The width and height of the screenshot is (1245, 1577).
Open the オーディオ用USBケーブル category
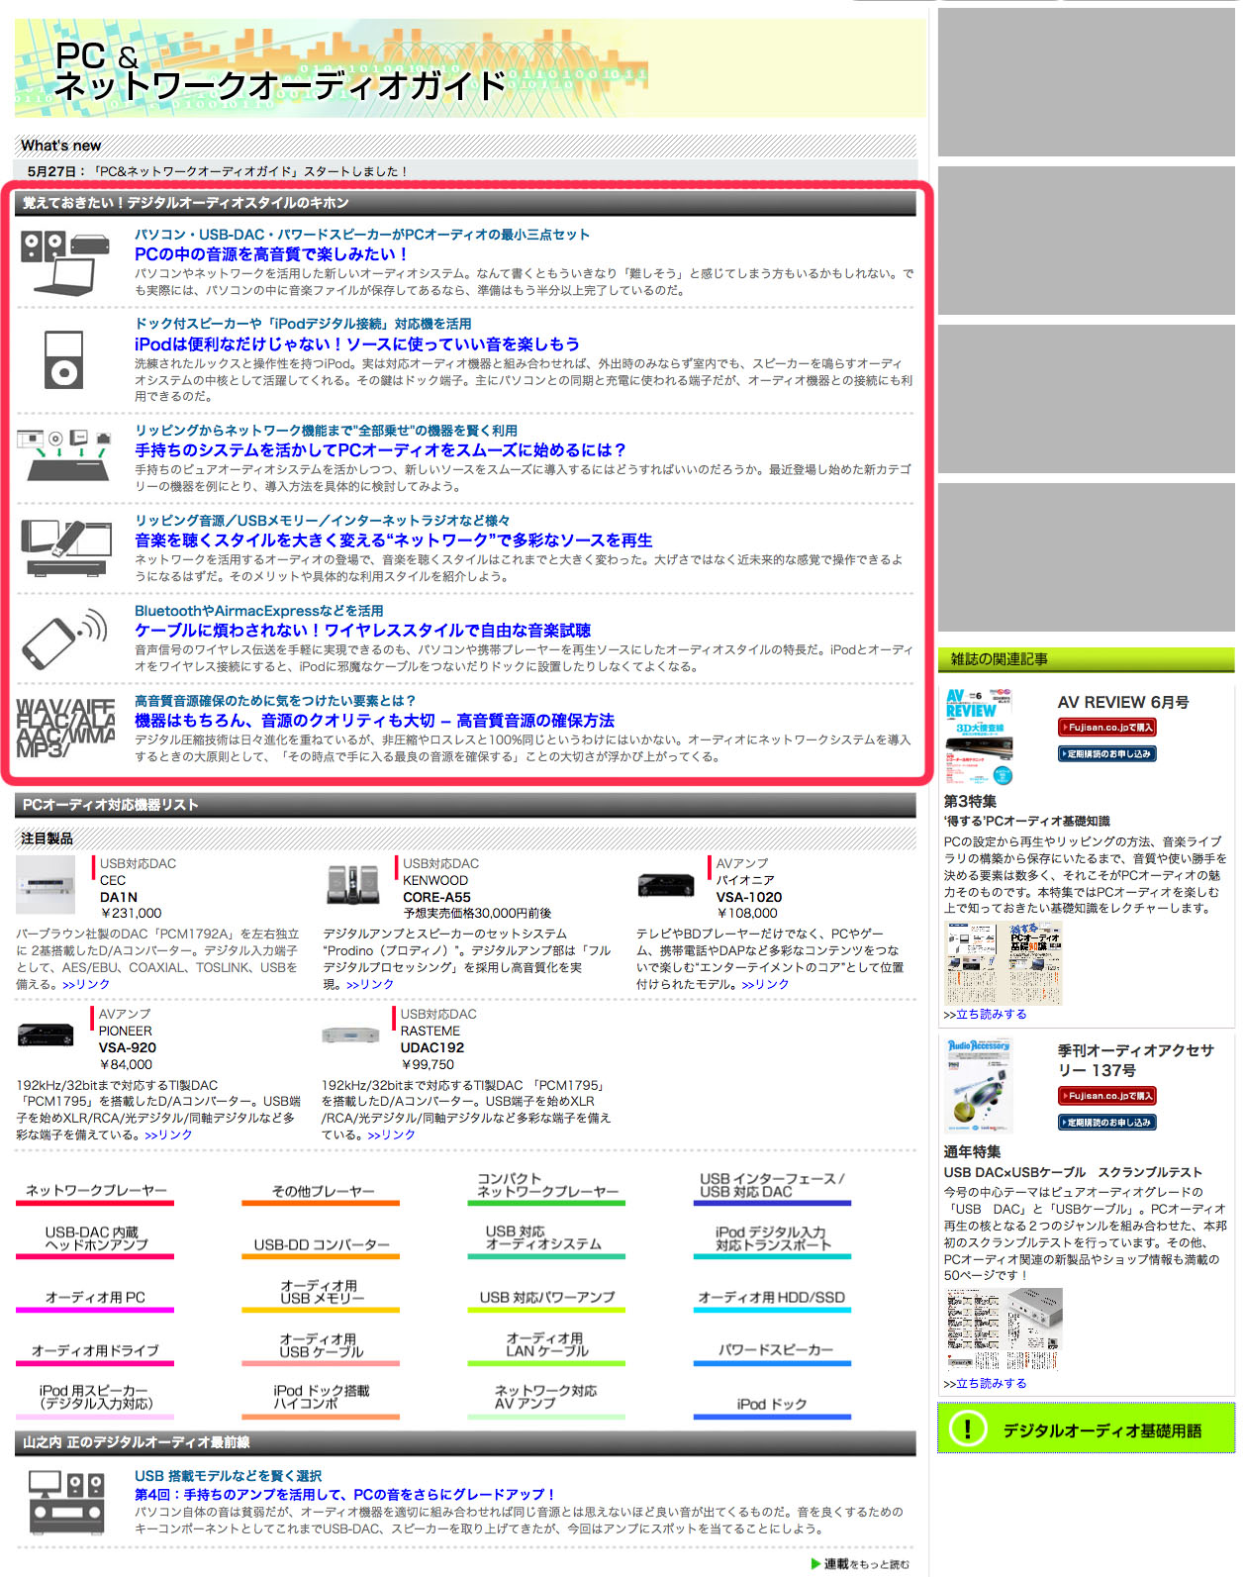[x=321, y=1347]
